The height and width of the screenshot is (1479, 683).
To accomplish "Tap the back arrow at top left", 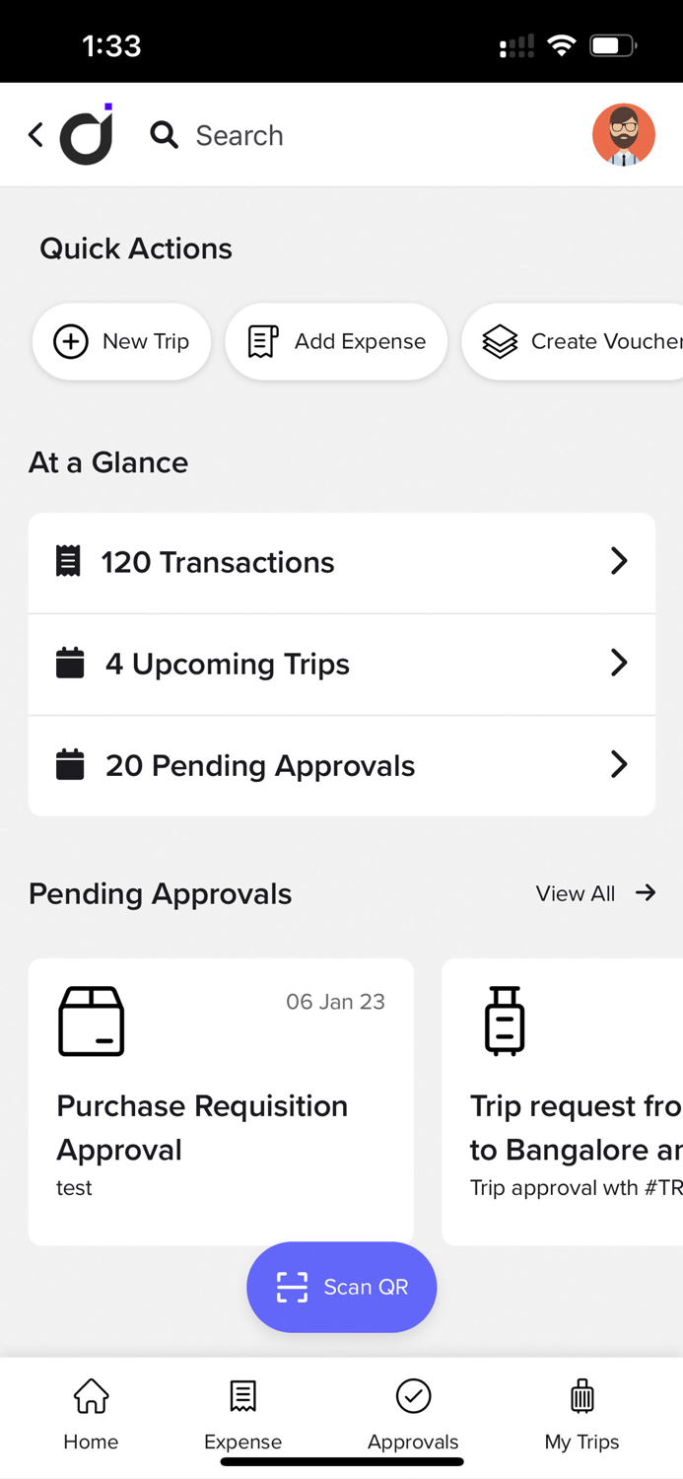I will click(35, 134).
